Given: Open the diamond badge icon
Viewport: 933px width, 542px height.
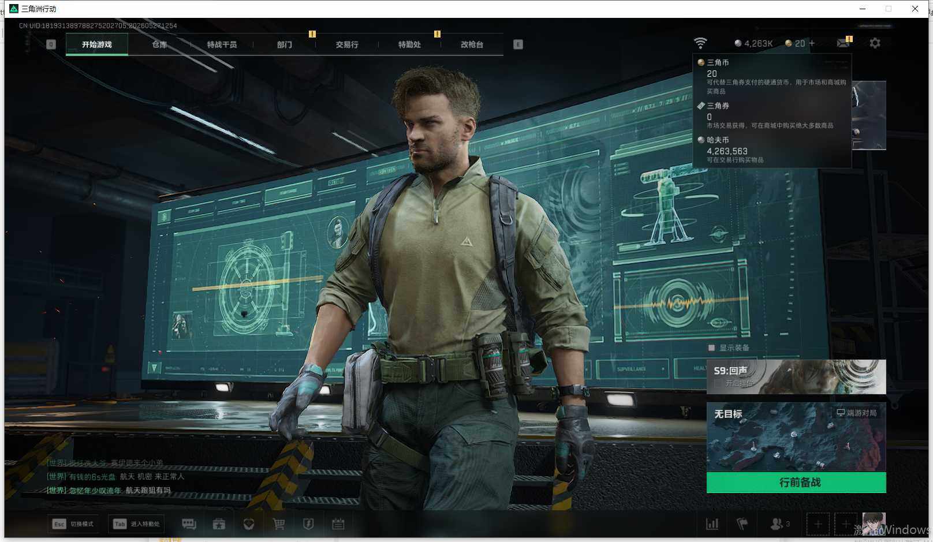Looking at the screenshot, I should coord(249,524).
